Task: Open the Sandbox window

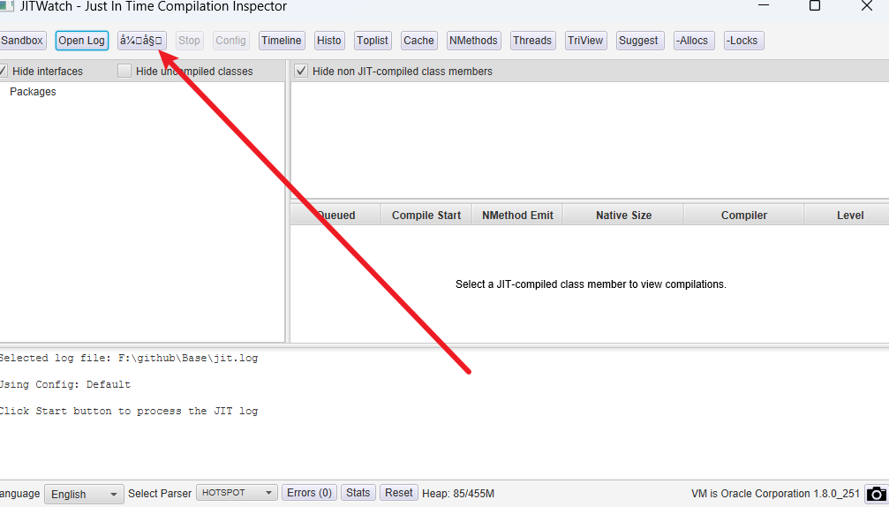Action: click(x=22, y=41)
